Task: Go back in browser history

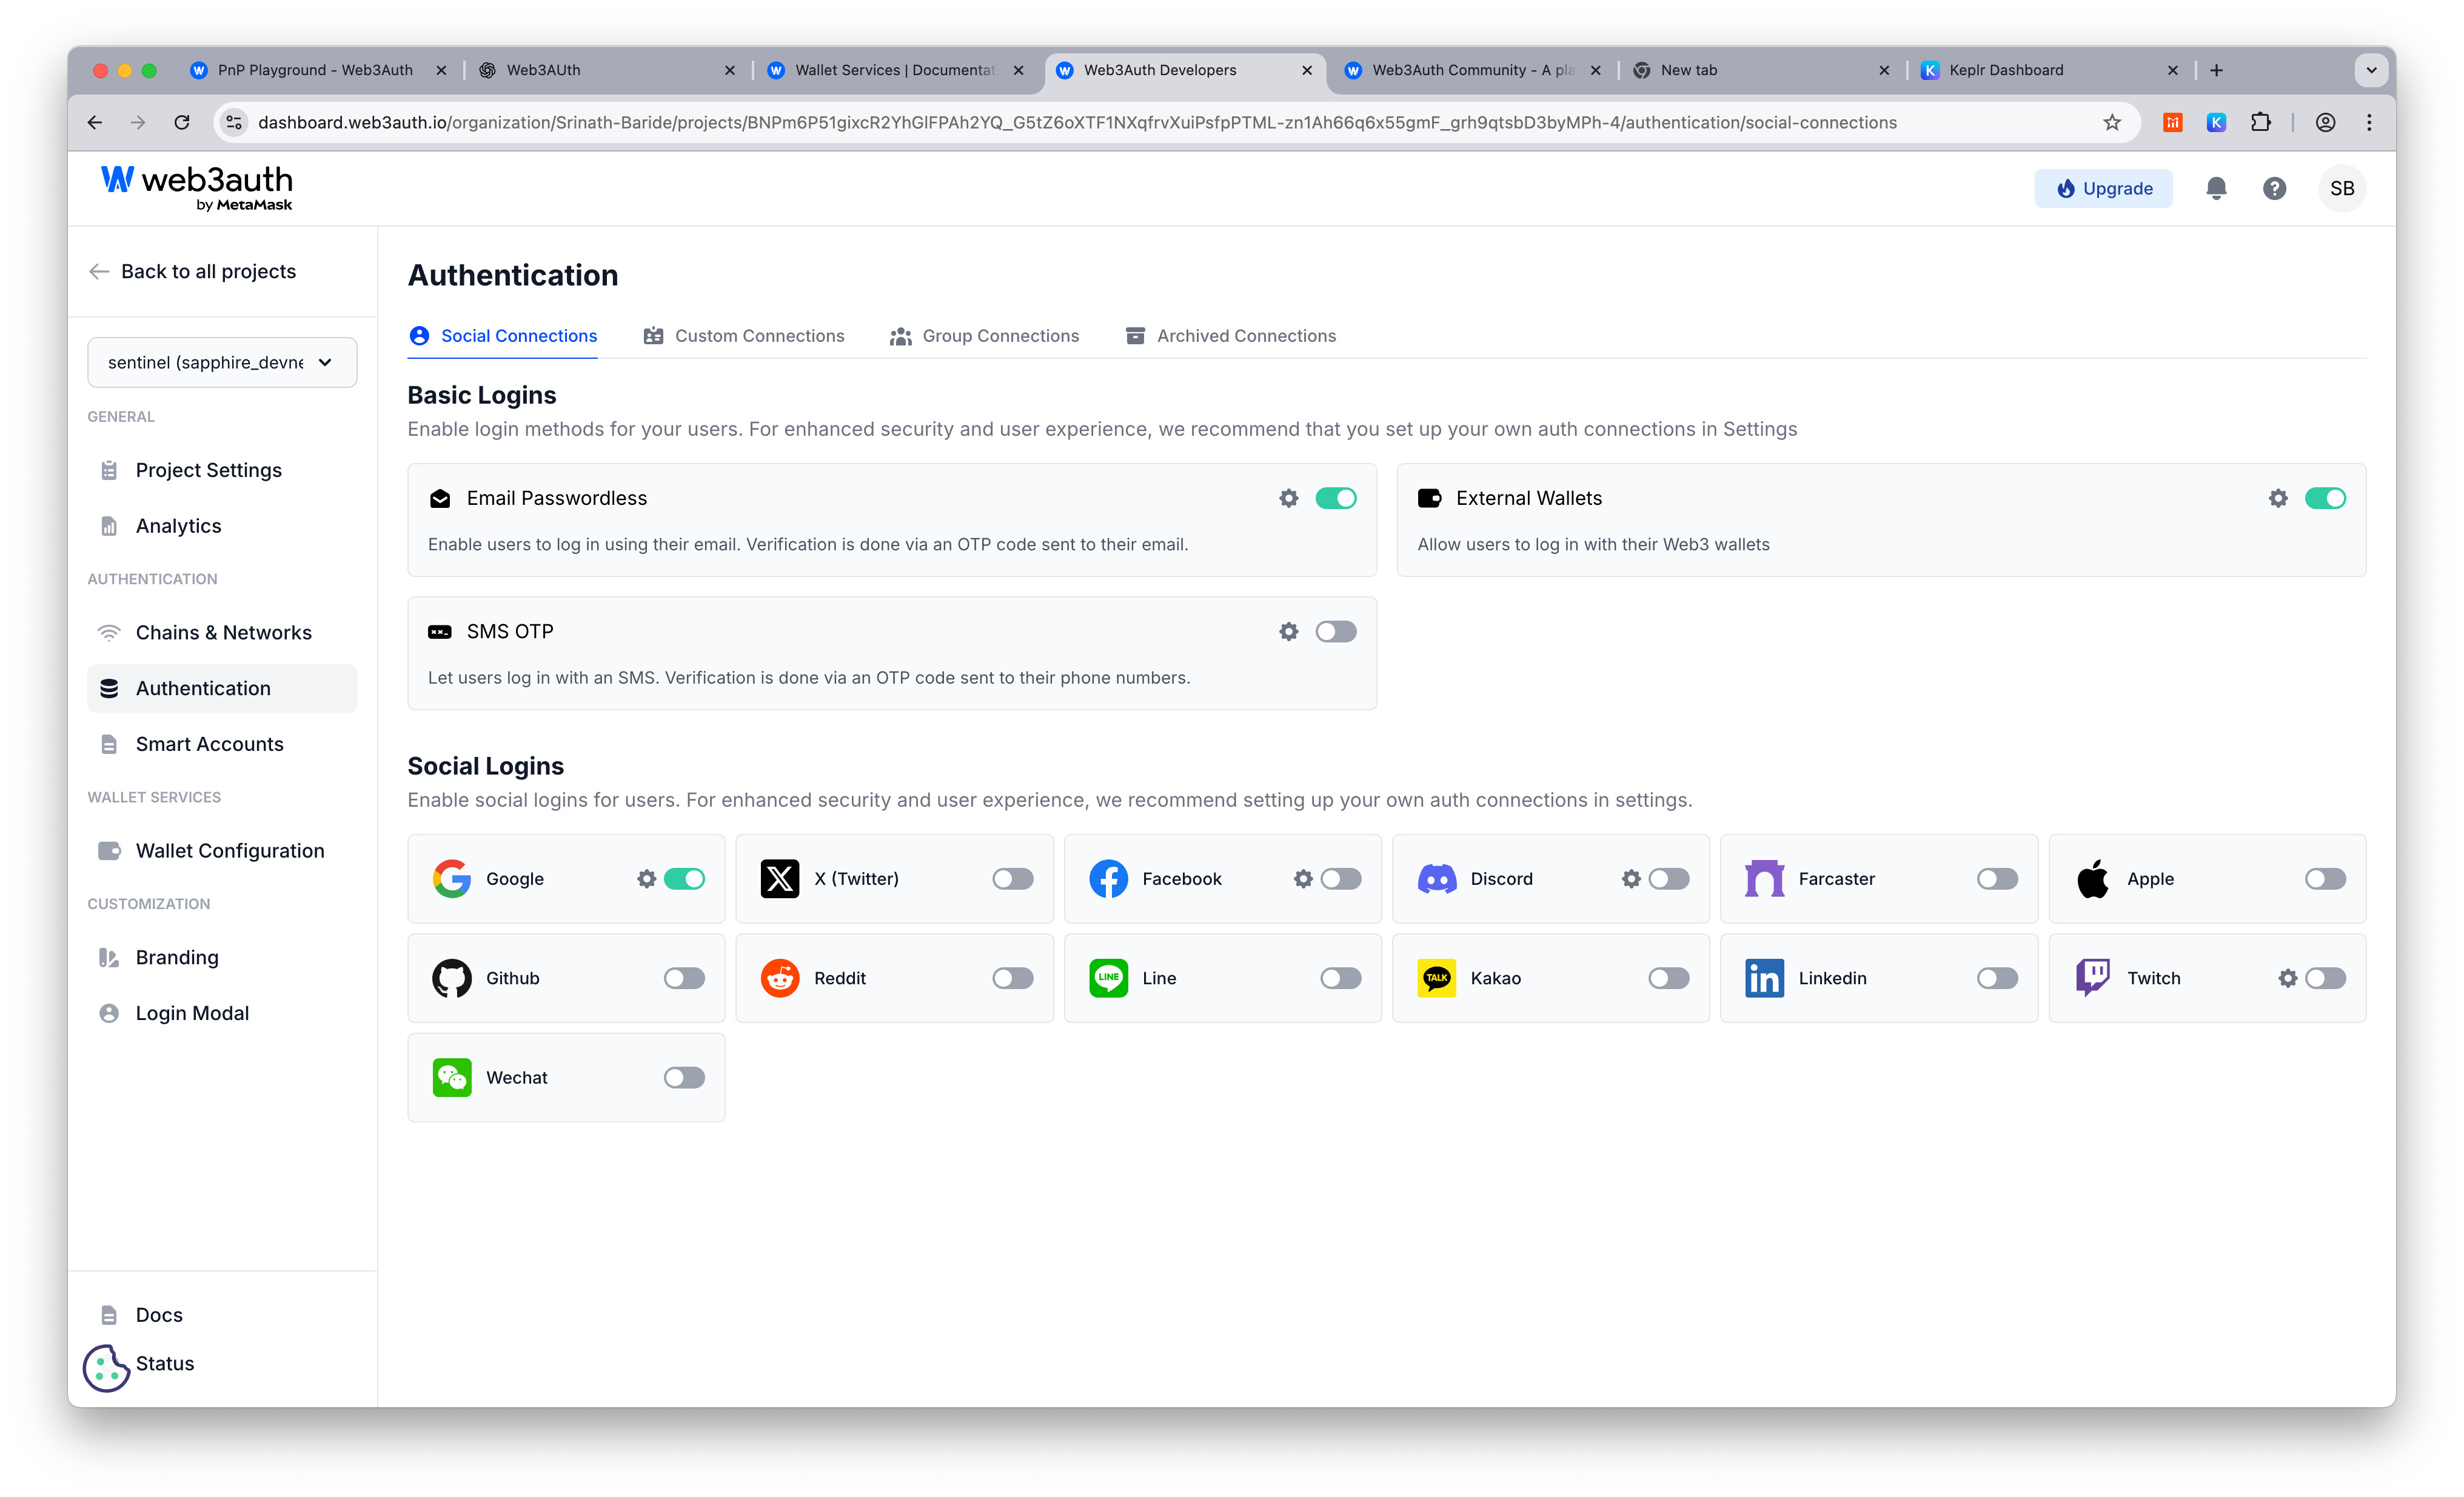Action: tap(95, 122)
